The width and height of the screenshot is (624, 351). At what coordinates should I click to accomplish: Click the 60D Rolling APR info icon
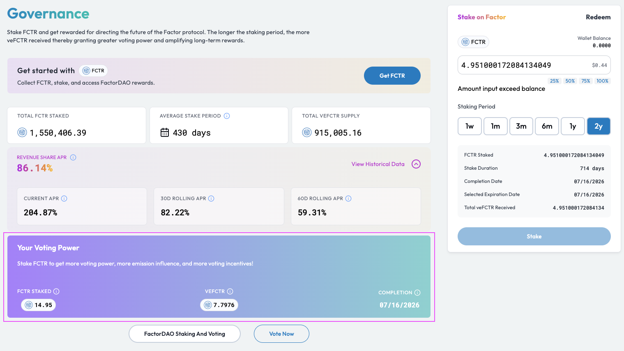point(348,199)
